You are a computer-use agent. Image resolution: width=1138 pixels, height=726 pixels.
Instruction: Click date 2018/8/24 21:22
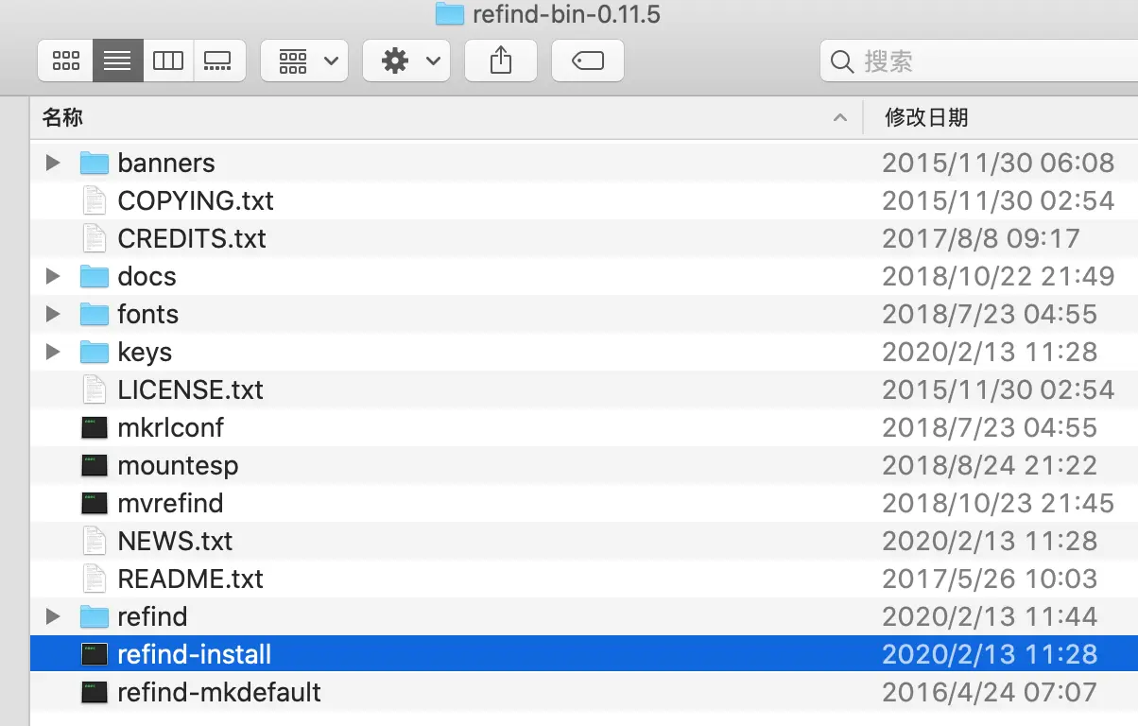[990, 465]
